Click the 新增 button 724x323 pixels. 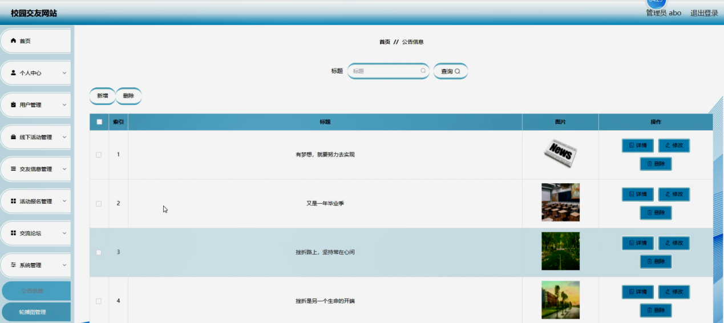click(x=102, y=96)
